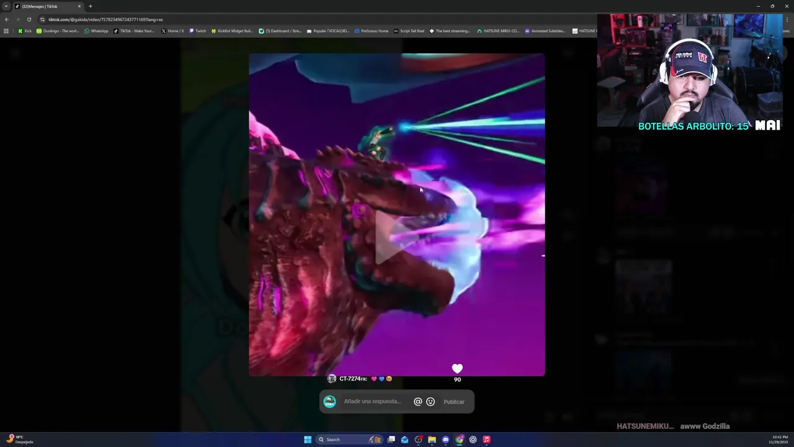Switch to Chrome on the taskbar
Screen dimensions: 794x447
(x=459, y=440)
